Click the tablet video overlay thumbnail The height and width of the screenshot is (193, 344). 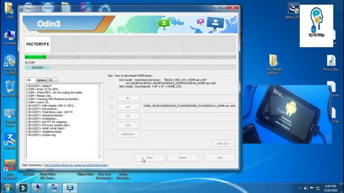coord(287,114)
